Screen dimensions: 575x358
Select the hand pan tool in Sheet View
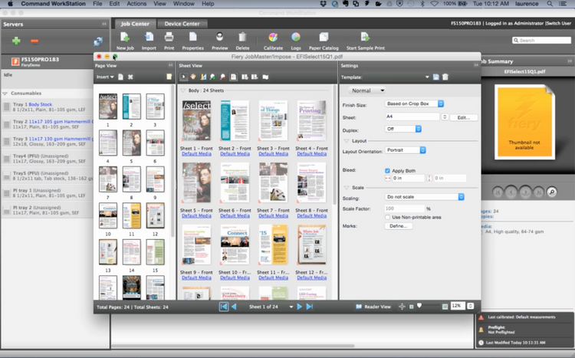[x=193, y=77]
